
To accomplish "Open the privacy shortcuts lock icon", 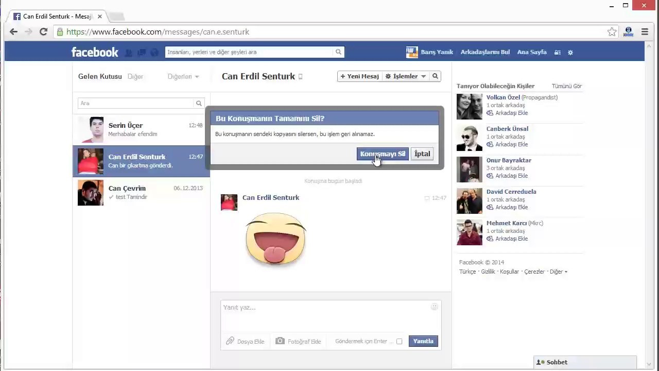I will tap(558, 52).
